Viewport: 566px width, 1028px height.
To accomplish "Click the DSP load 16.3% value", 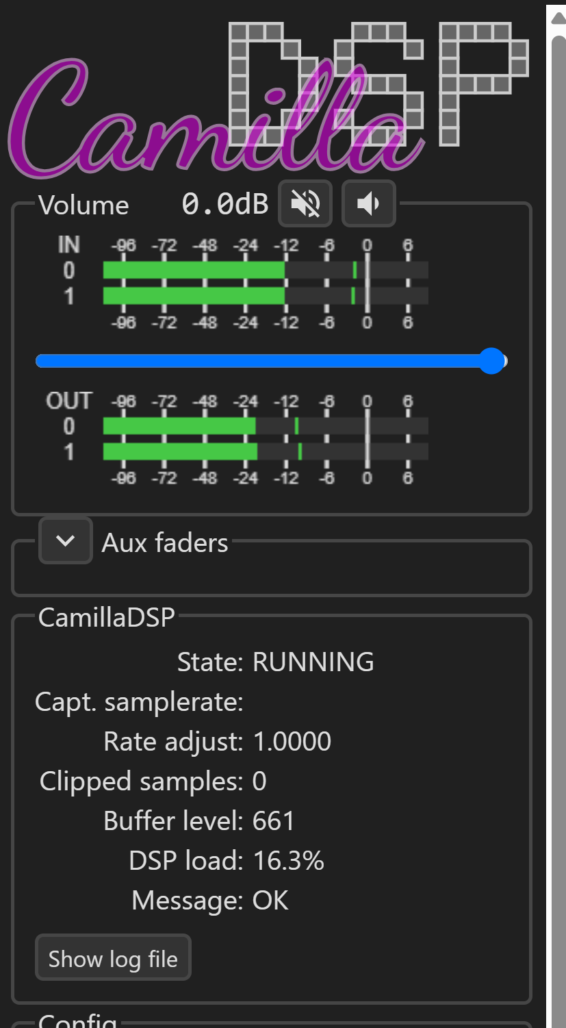I will (x=288, y=861).
